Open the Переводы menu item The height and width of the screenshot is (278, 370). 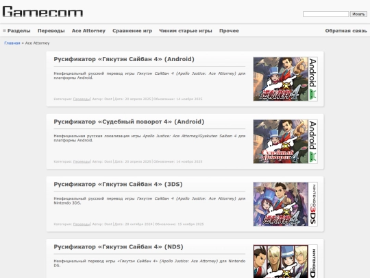51,31
